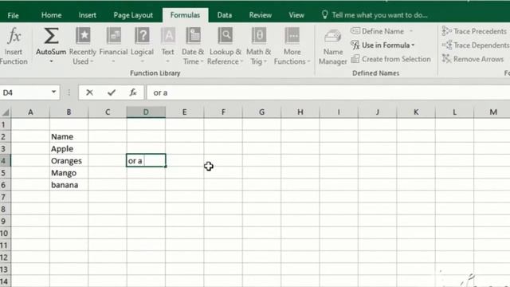Select row 10 header
Viewport: 510px width, 287px height.
coord(6,234)
